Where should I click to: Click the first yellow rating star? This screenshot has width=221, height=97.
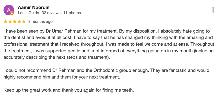pyautogui.click(x=5, y=22)
